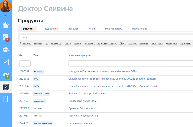
Task: Select the Модификаторы tab
Action: coord(114,29)
